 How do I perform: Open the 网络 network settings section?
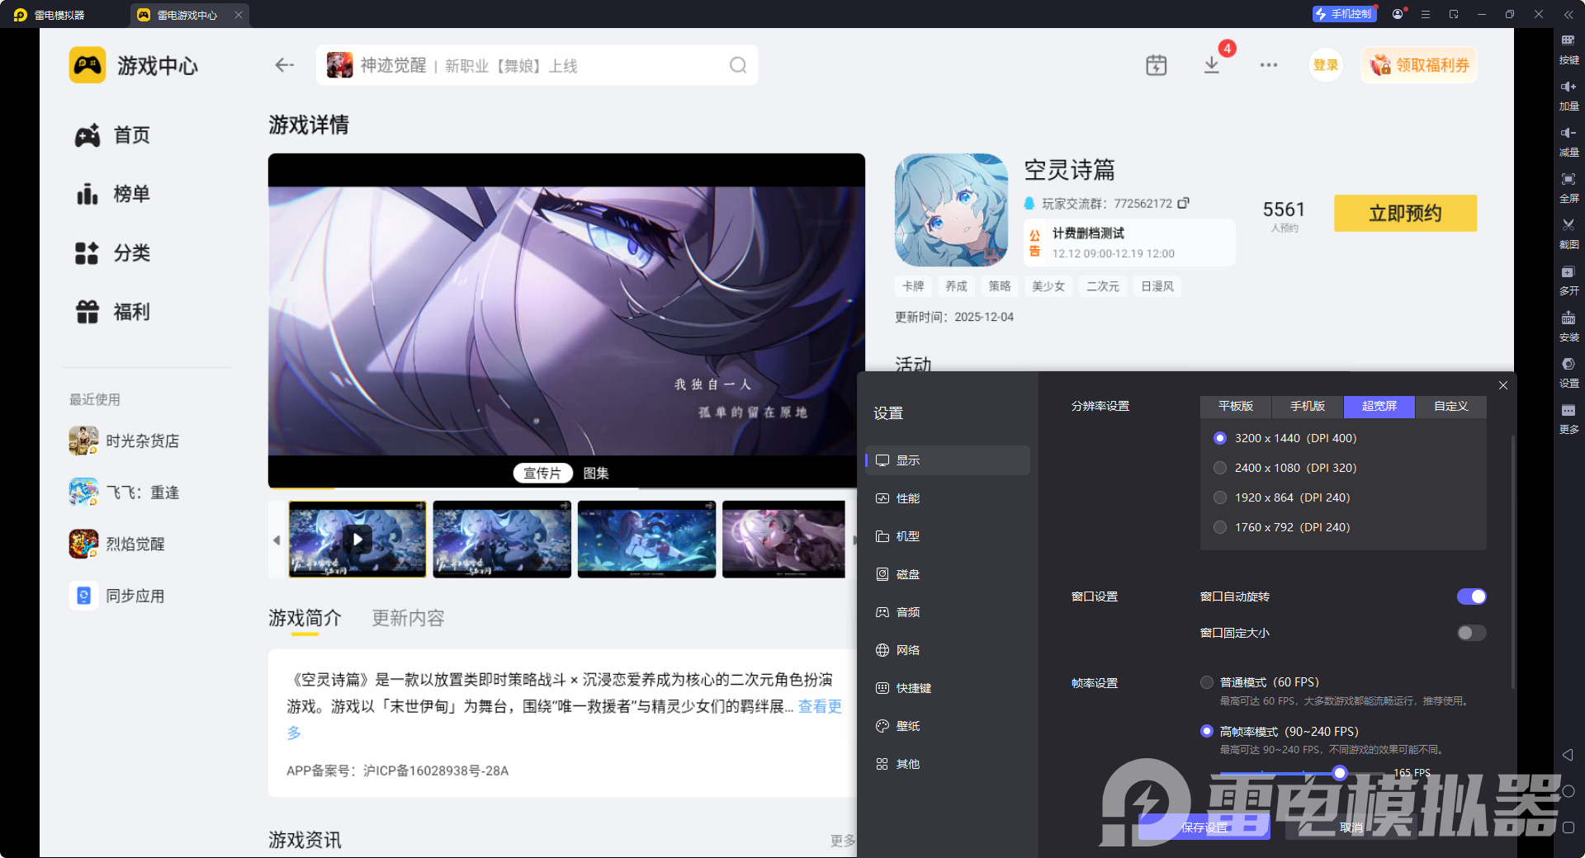pos(909,649)
